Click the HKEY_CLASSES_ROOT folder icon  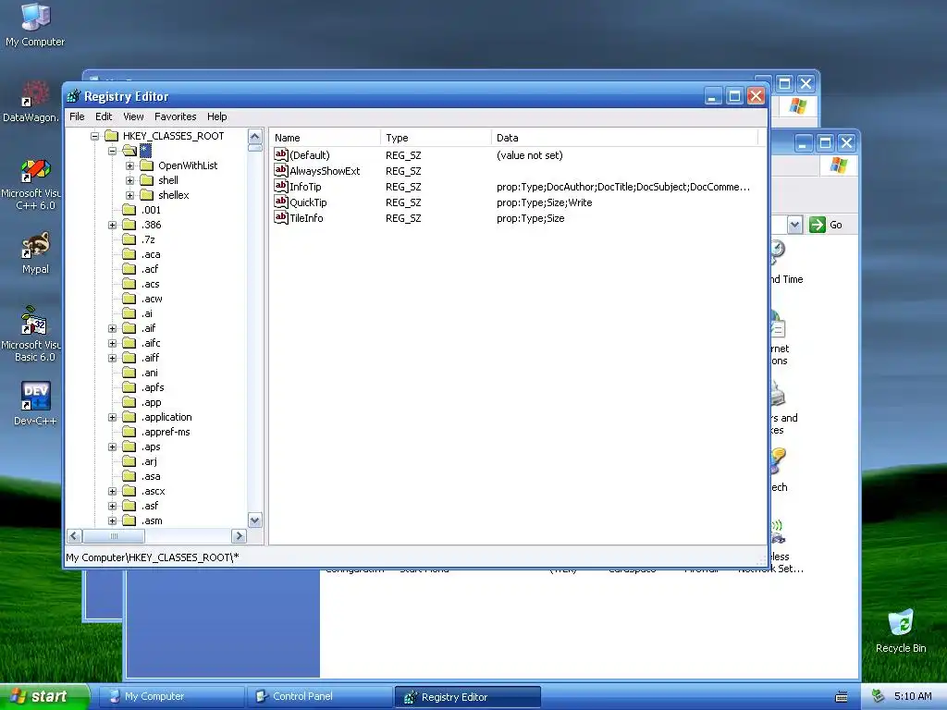111,135
